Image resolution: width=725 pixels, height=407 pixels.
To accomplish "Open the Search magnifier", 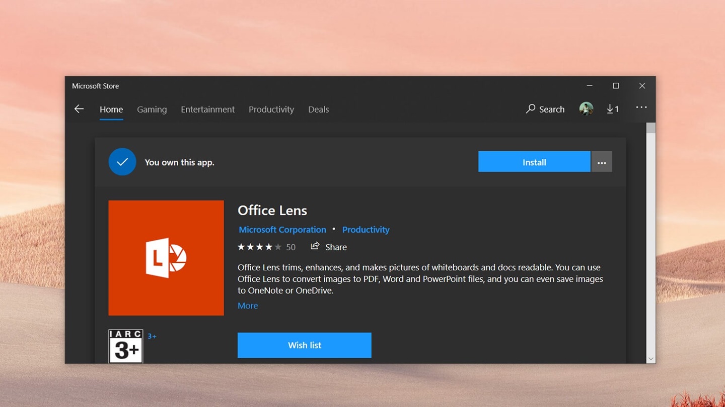I will 531,109.
